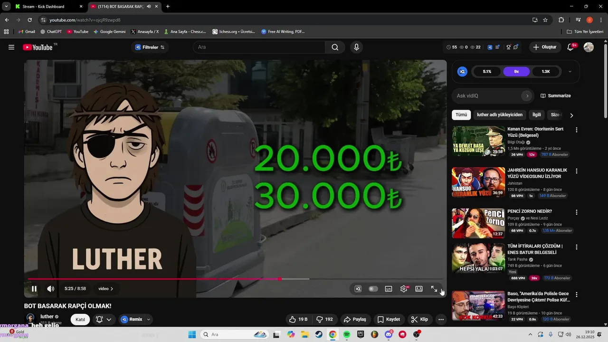Start voice search with microphone icon
The width and height of the screenshot is (608, 342).
[x=356, y=47]
